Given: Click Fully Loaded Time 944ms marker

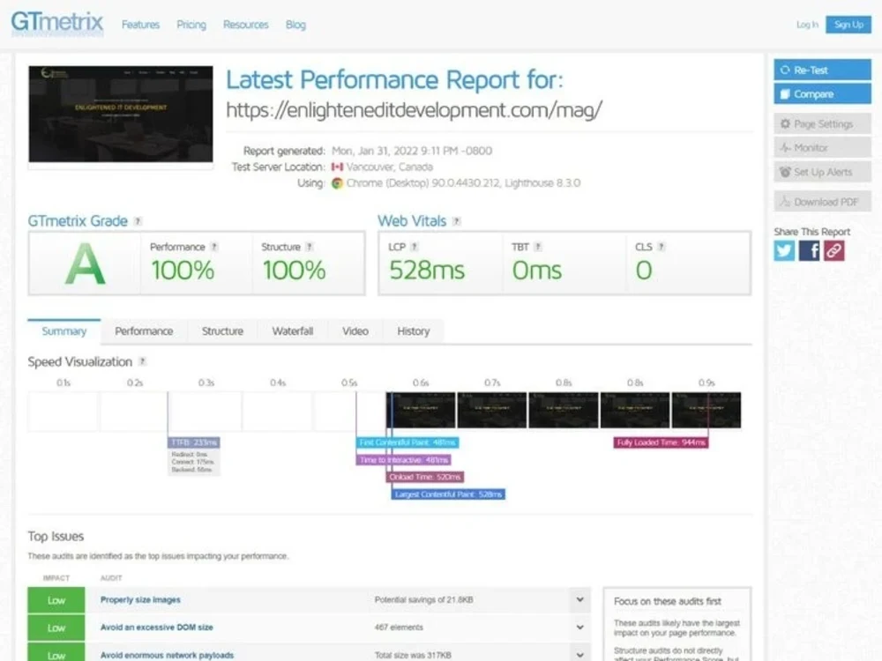Looking at the screenshot, I should tap(661, 442).
